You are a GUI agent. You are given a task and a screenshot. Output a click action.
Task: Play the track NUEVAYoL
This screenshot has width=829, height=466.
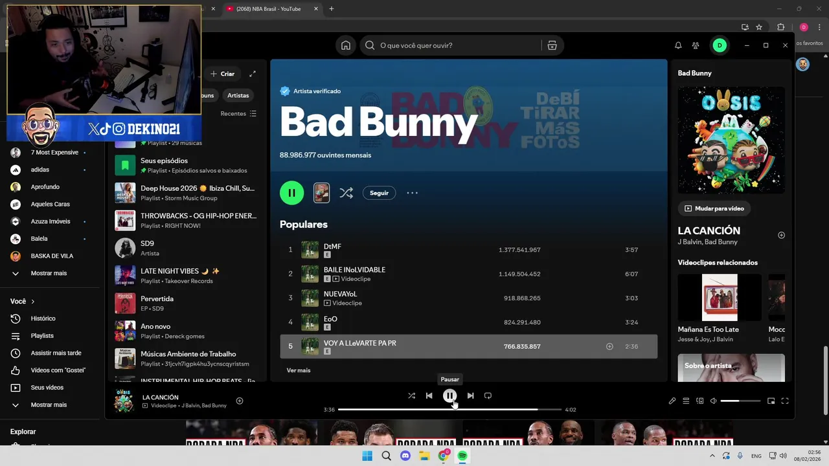pos(468,298)
